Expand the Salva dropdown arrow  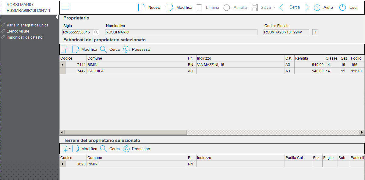tap(275, 7)
